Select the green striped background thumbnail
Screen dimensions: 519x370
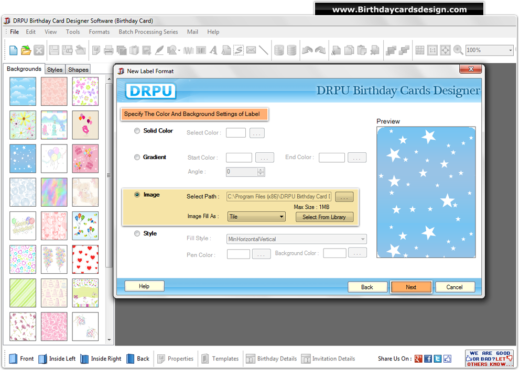23,293
